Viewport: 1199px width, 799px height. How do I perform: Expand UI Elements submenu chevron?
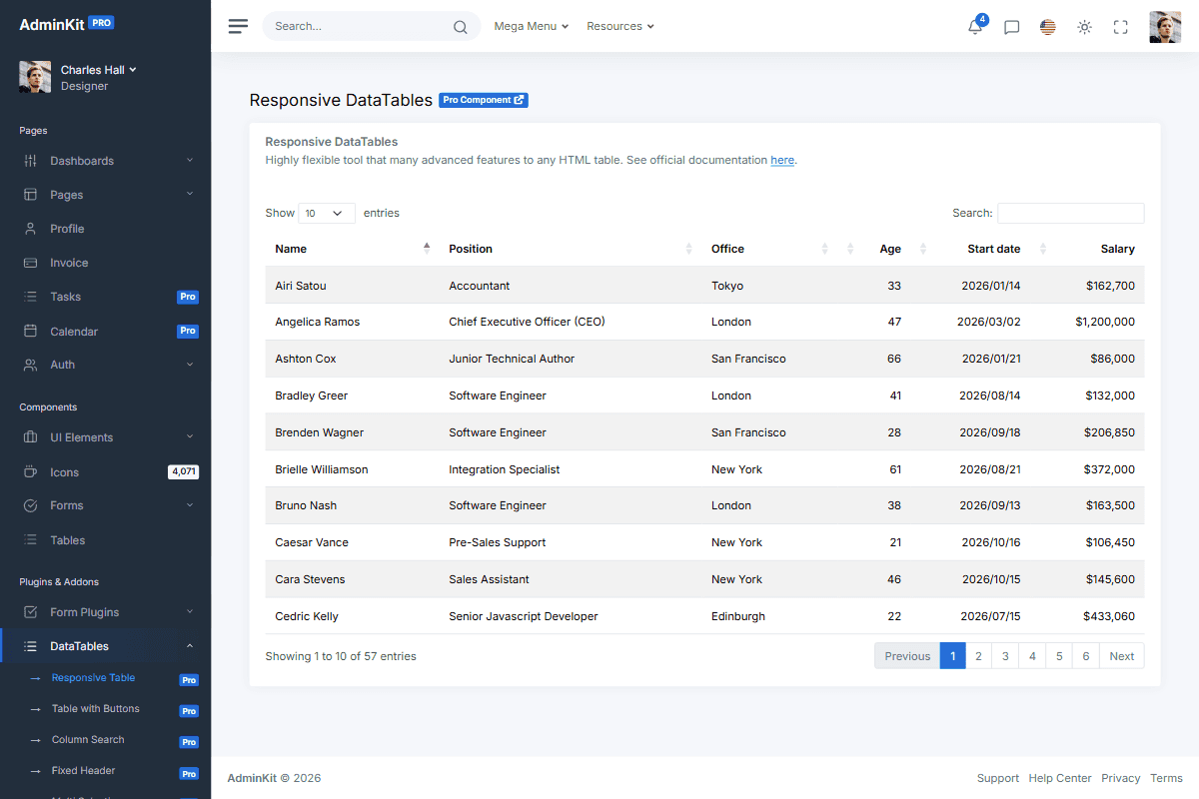coord(190,436)
